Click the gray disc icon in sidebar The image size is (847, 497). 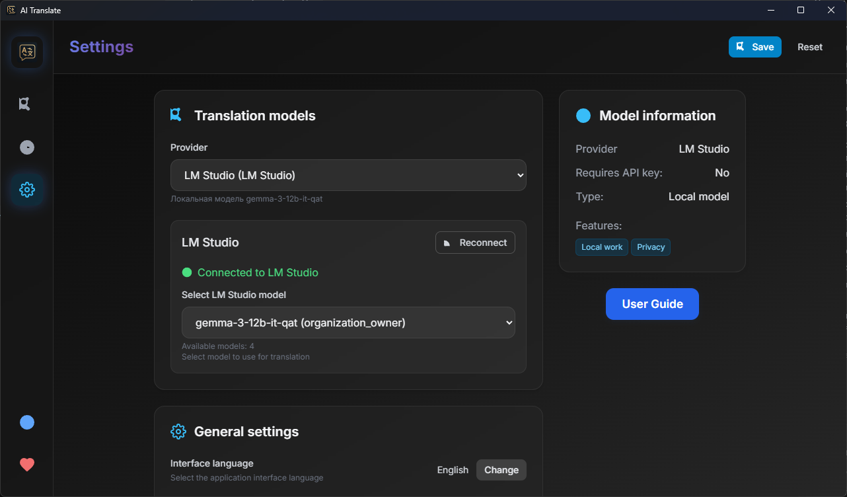pos(27,147)
